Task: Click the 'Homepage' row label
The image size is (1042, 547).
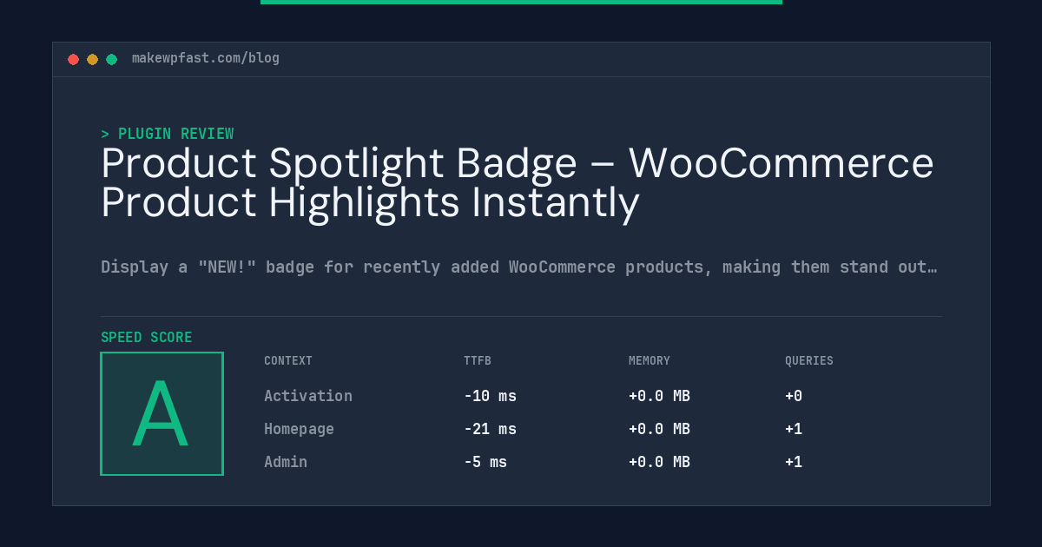Action: pyautogui.click(x=299, y=429)
